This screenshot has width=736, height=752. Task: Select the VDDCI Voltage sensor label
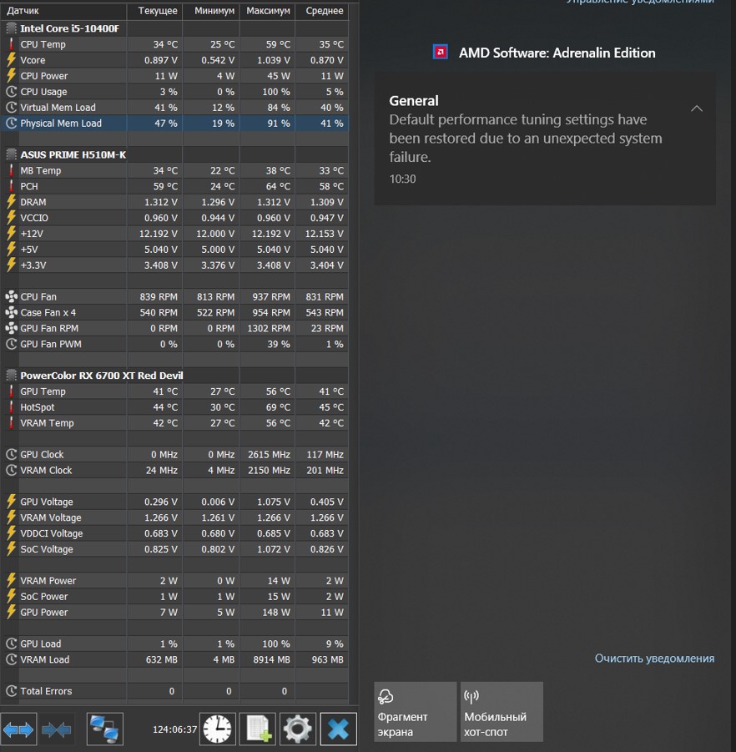(x=51, y=533)
